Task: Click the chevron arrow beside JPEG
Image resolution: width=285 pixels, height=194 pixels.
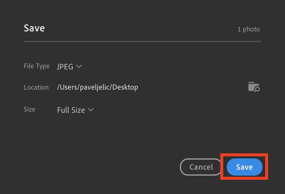Action: [79, 66]
